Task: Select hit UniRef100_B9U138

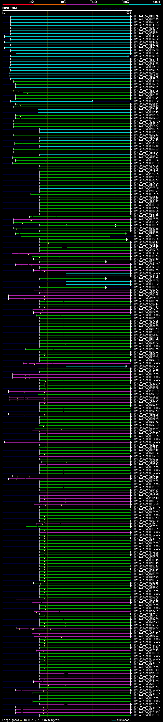Action: 146,67
